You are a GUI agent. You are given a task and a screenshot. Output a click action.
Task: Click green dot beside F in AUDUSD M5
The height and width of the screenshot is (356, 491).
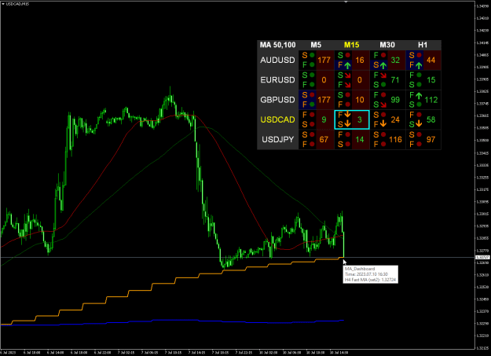pos(312,65)
